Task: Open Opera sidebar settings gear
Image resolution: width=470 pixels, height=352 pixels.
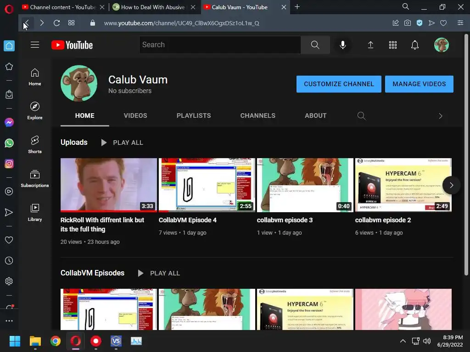Action: click(9, 281)
